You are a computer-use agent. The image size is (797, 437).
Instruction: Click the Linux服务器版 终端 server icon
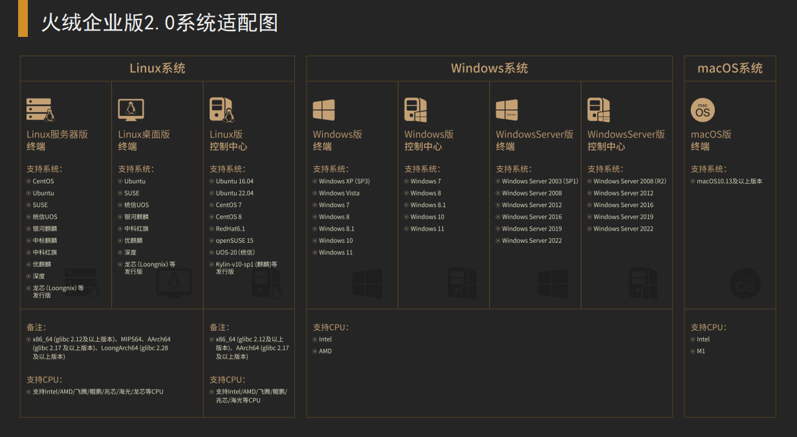click(x=40, y=109)
